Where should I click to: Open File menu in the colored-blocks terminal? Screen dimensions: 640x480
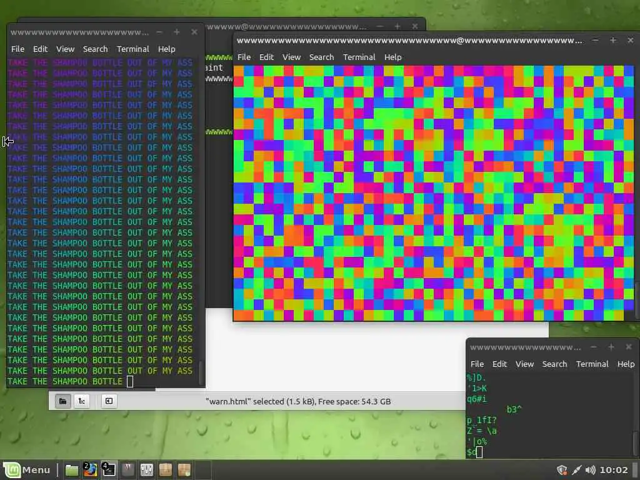coord(244,57)
